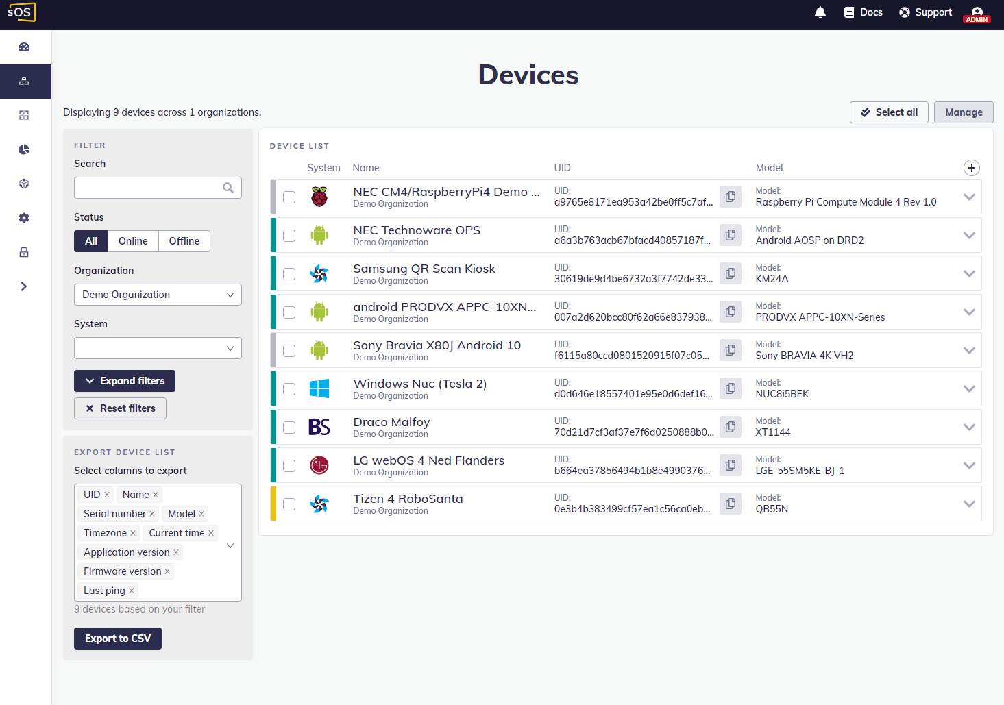Open the apps grid icon in sidebar

24,115
